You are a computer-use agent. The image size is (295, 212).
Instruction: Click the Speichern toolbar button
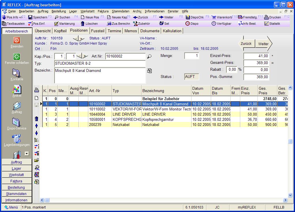click(x=38, y=17)
